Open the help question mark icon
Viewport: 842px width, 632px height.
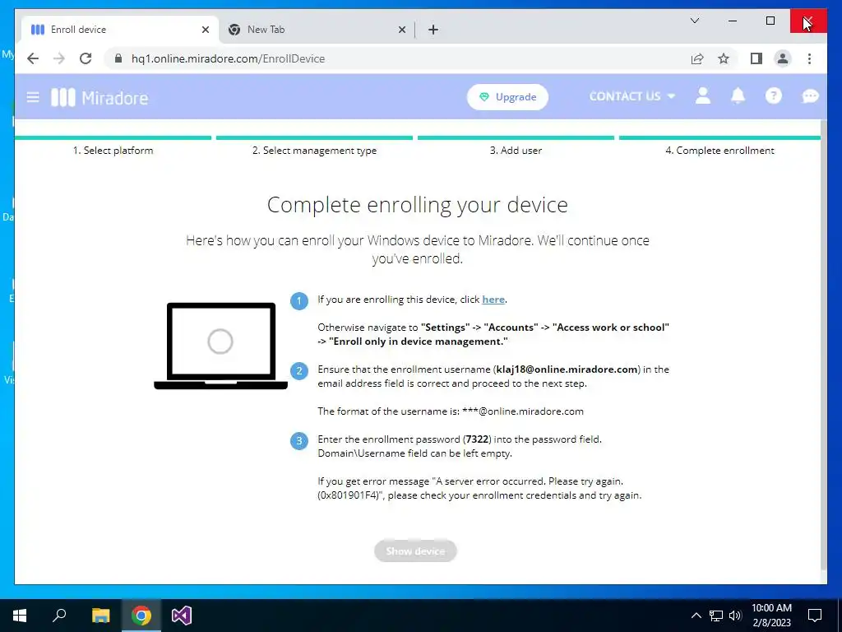click(x=773, y=96)
